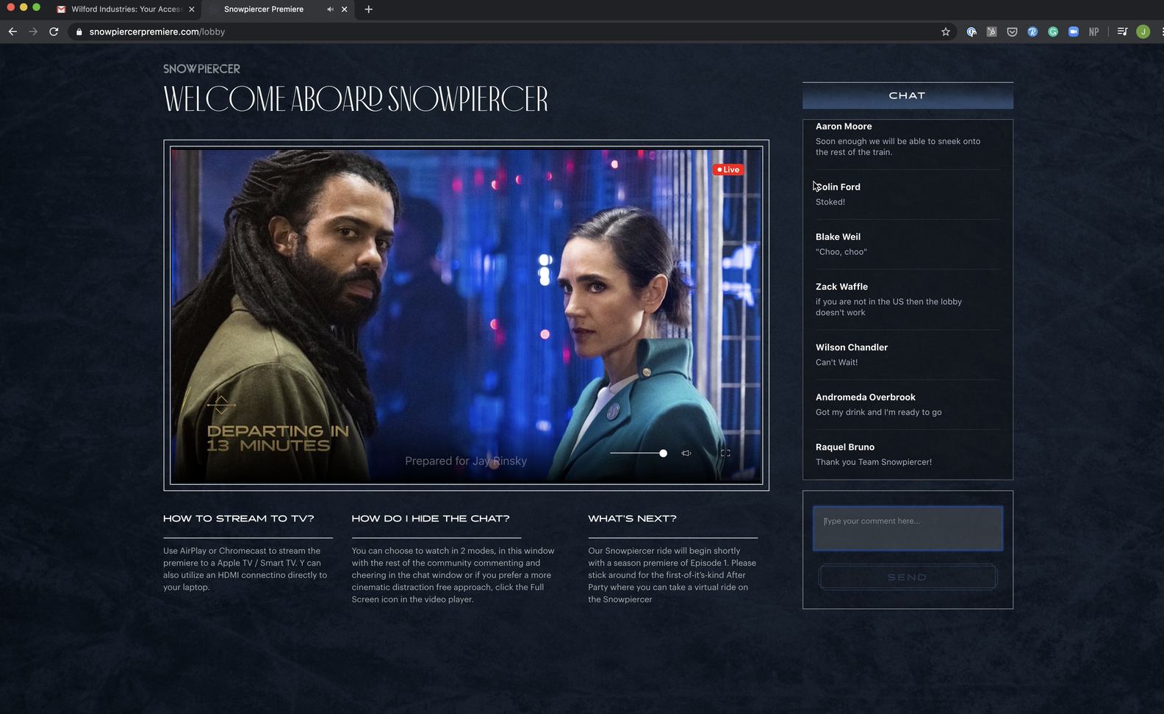The height and width of the screenshot is (714, 1164).
Task: Mute the Snowpiercer Premiere tab audio
Action: click(330, 10)
